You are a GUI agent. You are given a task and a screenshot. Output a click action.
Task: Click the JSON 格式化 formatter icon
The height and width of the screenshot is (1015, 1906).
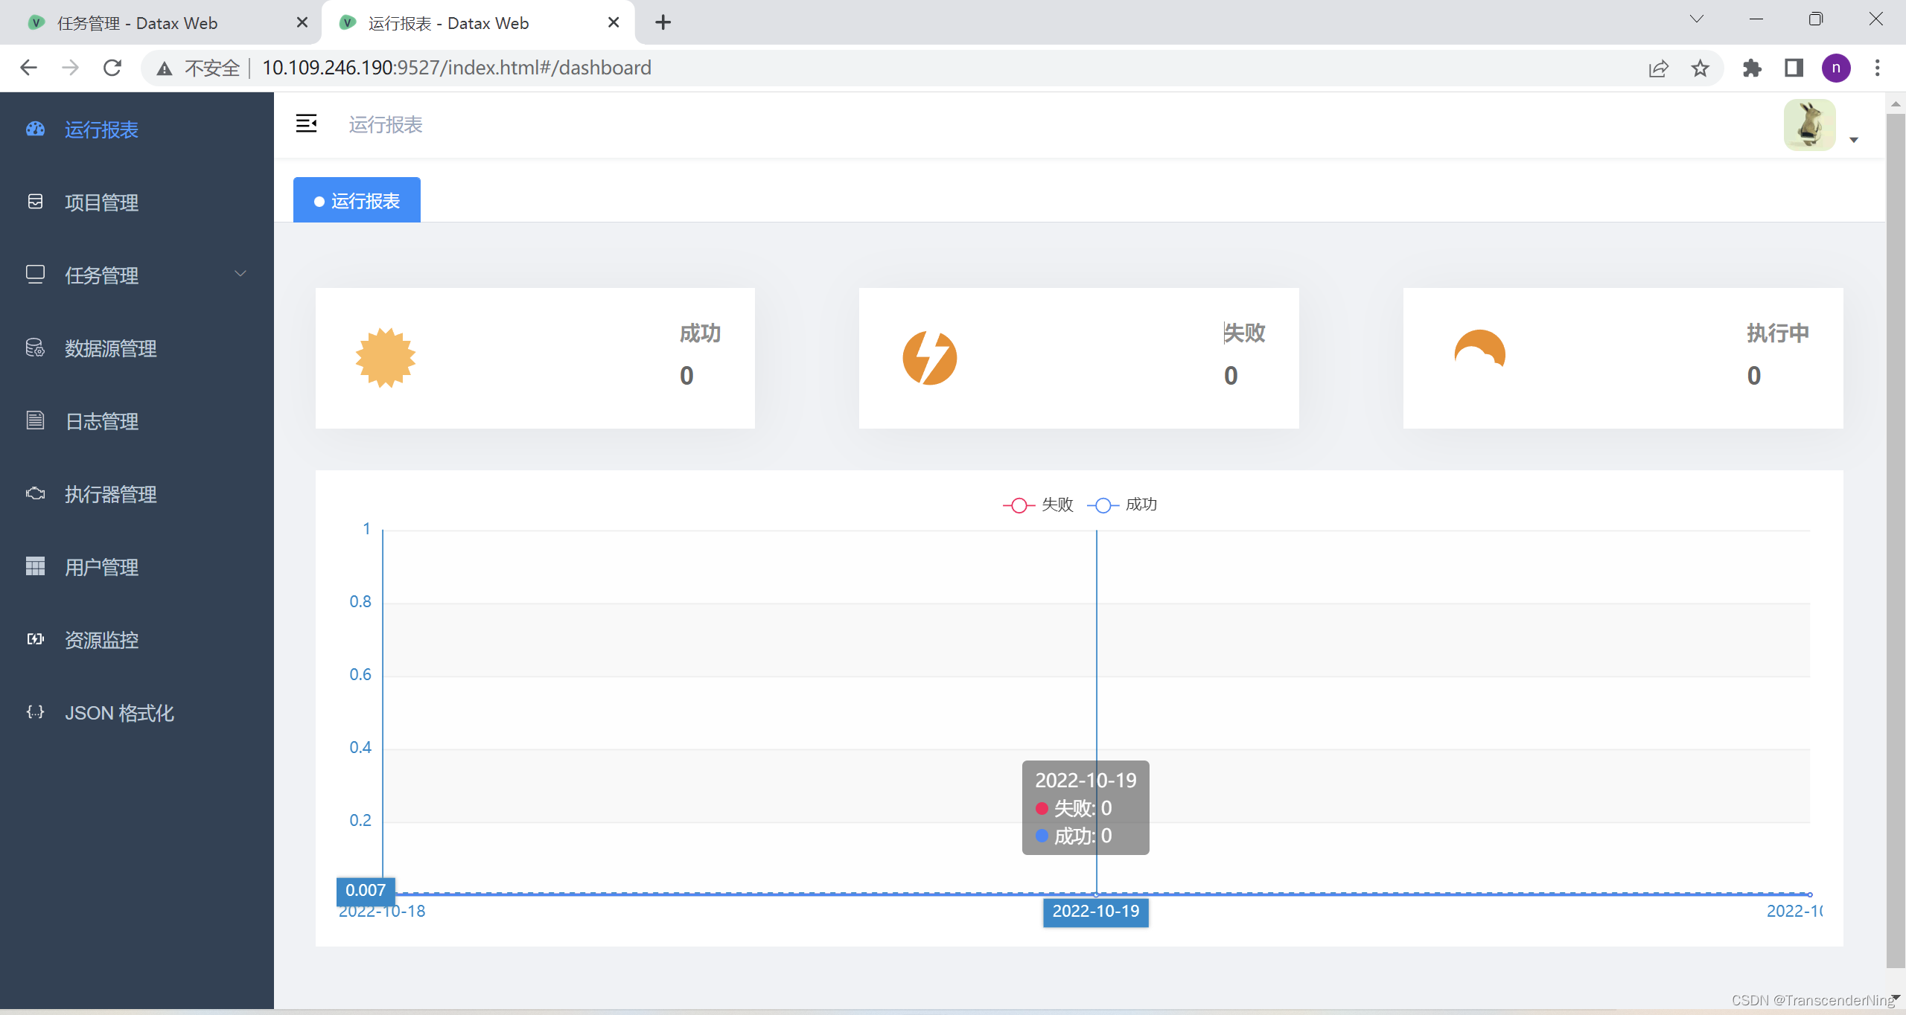(35, 712)
